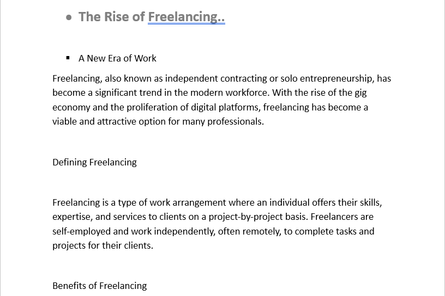The height and width of the screenshot is (296, 445).
Task: Click the double-underlined word 'Freelancing..' in the title
Action: pyautogui.click(x=187, y=16)
